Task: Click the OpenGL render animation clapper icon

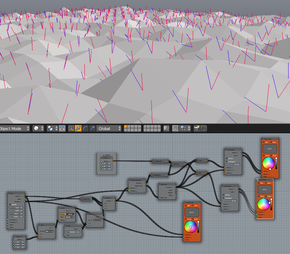Action: tap(203, 129)
